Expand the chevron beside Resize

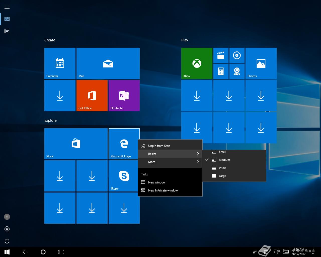198,154
